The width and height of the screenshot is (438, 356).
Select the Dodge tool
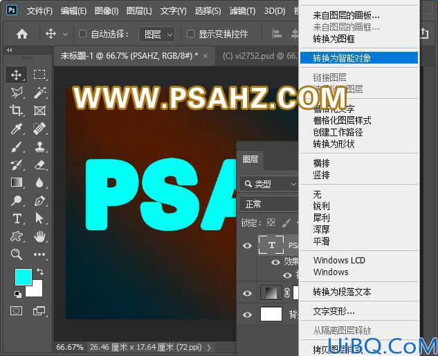[x=16, y=200]
